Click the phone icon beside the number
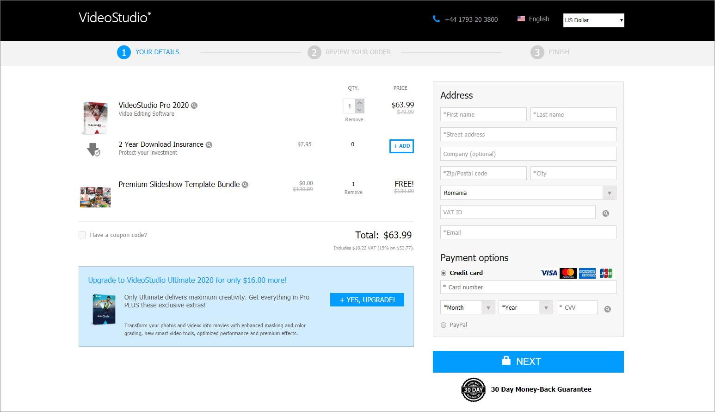 click(436, 19)
